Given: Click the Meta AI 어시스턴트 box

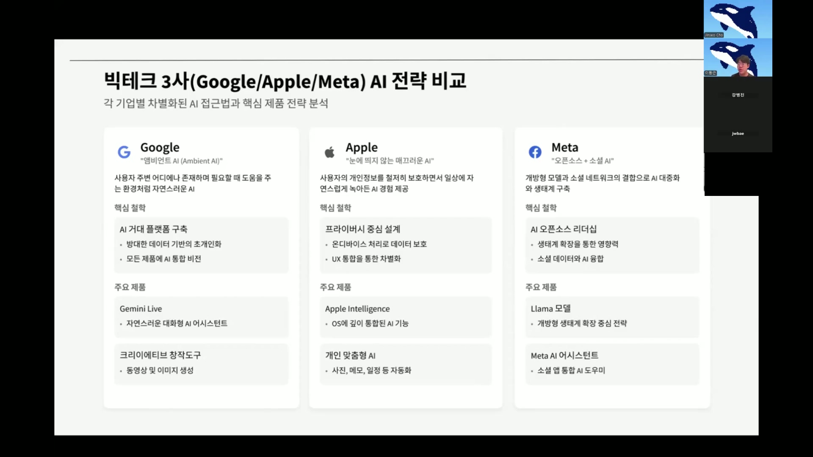Looking at the screenshot, I should tap(612, 363).
